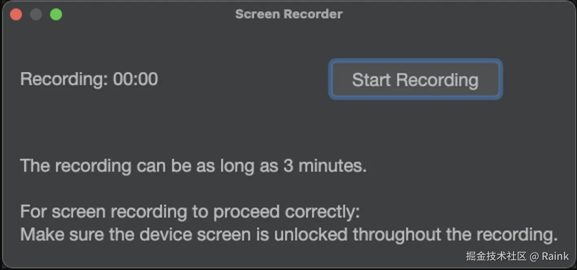The image size is (577, 270).
Task: Click the "Raink" watermark name
Action: click(x=555, y=256)
